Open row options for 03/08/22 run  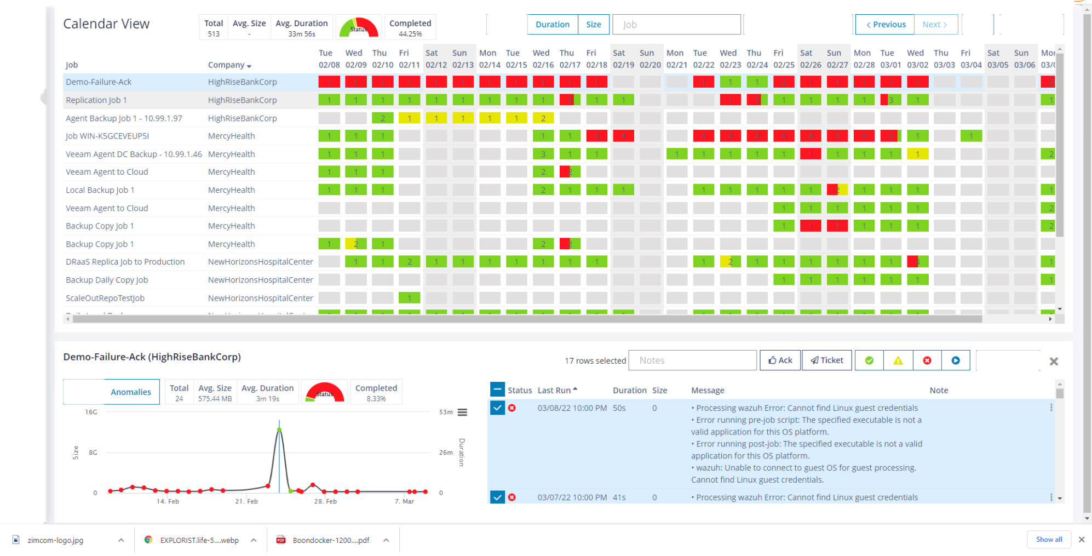pos(1051,408)
